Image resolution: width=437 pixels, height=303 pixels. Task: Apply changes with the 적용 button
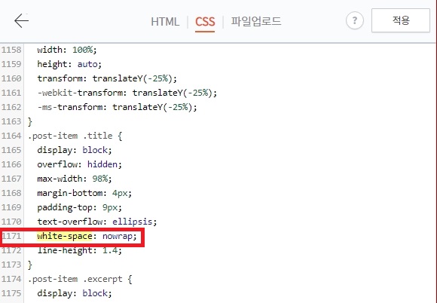pyautogui.click(x=401, y=20)
